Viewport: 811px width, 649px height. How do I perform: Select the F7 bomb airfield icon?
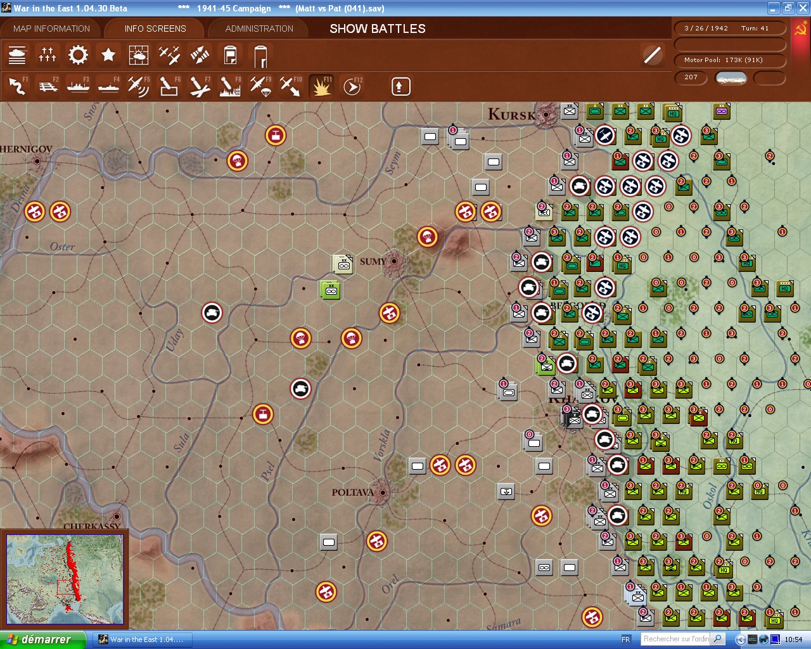click(200, 86)
